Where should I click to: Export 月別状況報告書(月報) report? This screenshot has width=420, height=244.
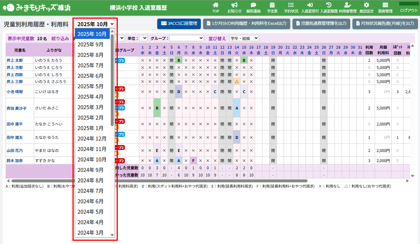(385, 24)
